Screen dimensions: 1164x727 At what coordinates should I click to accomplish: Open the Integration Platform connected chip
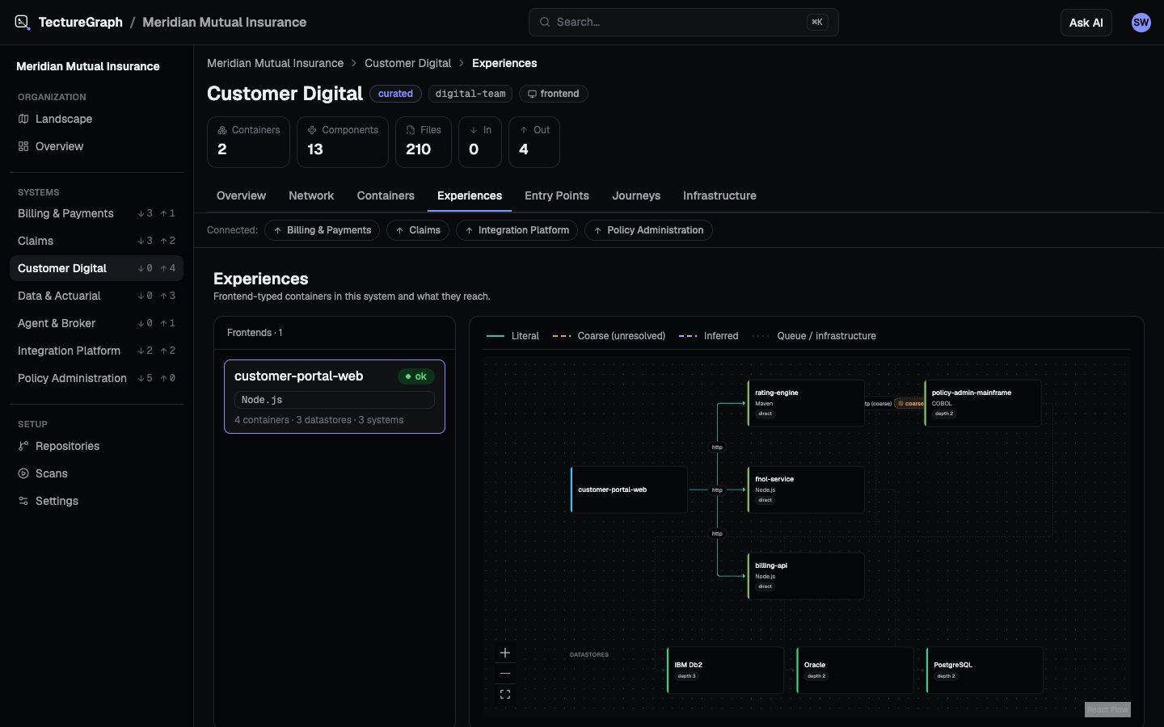point(517,231)
